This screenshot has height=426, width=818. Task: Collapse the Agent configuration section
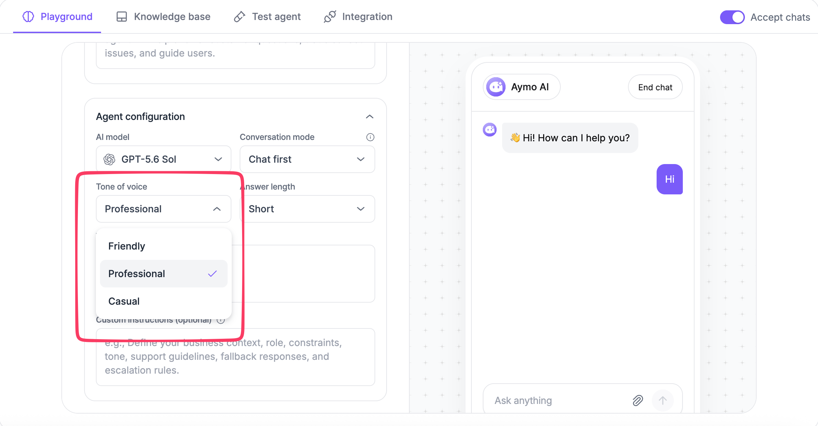click(x=370, y=116)
